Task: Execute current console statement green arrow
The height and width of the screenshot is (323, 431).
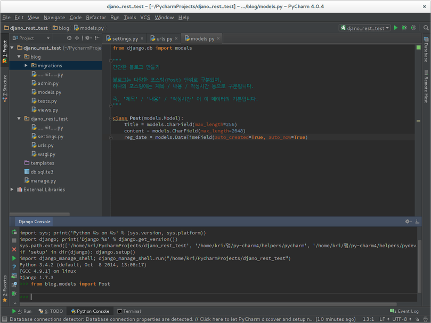Action: tap(14, 258)
